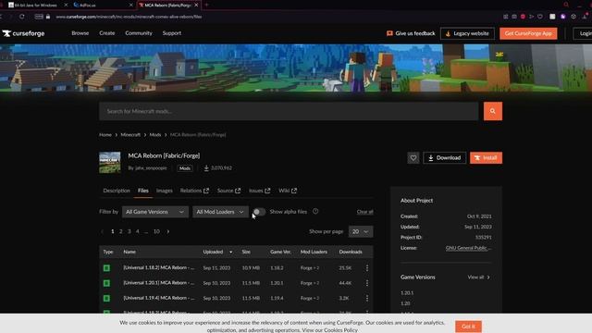Screen dimensions: 592x333
Task: Click the browser address bar URL
Action: pyautogui.click(x=129, y=17)
